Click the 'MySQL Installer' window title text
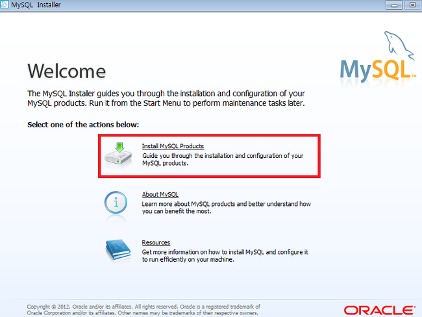 point(36,5)
